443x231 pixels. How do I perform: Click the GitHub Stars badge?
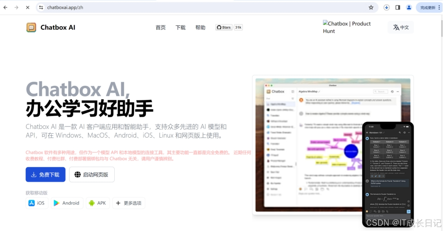click(x=224, y=28)
